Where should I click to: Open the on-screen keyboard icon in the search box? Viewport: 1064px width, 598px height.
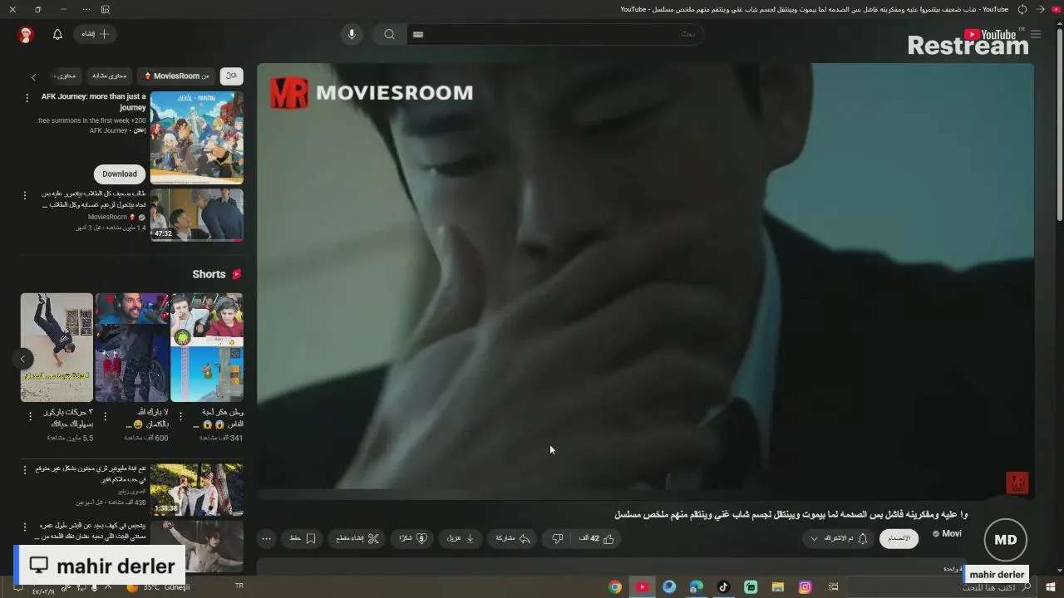pyautogui.click(x=418, y=34)
